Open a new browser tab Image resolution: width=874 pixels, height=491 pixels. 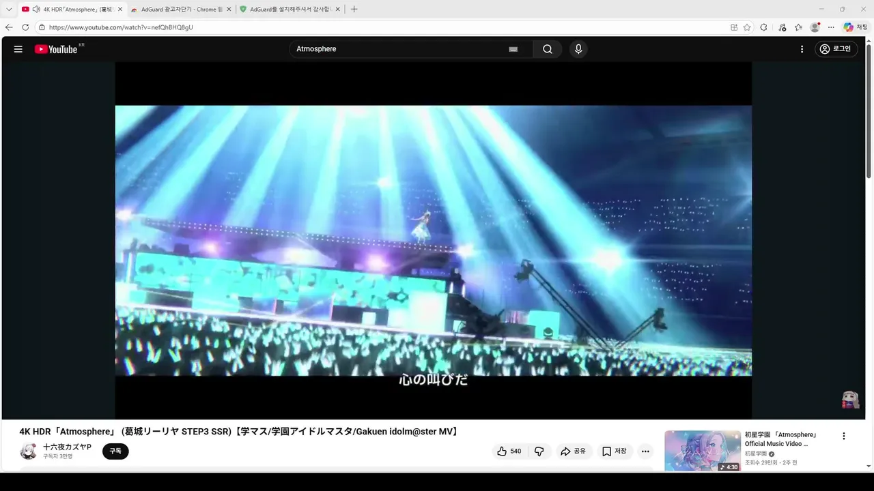(x=354, y=10)
